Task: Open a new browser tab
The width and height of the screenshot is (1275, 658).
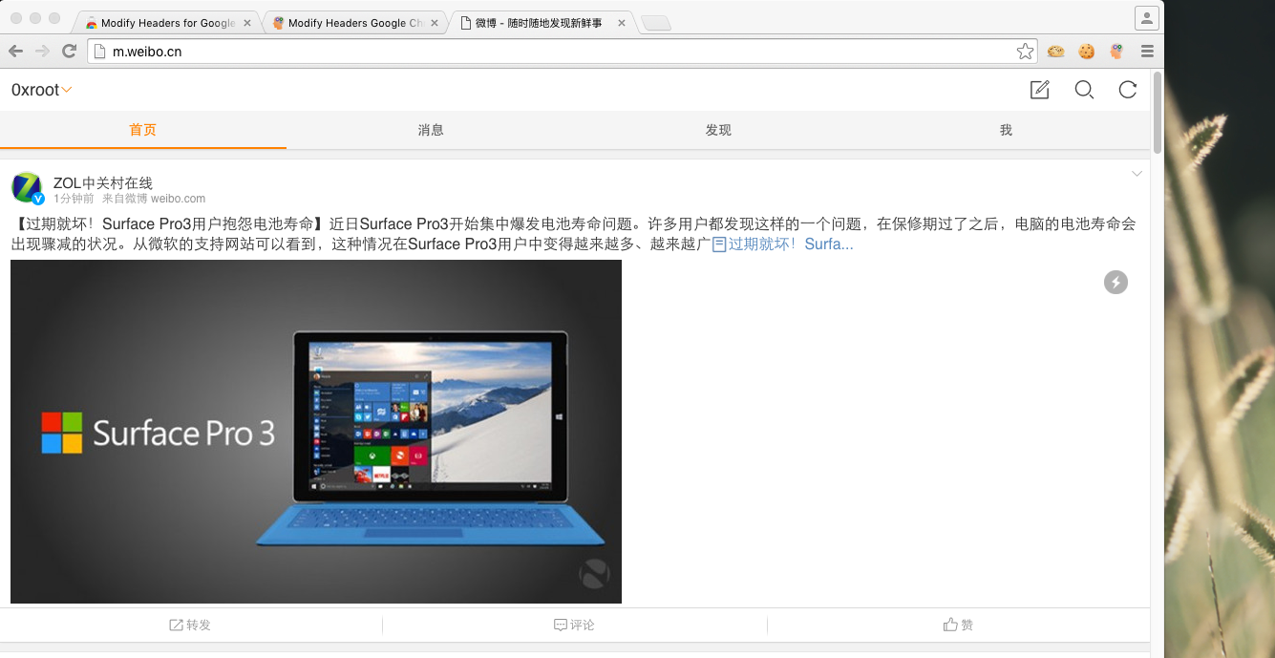Action: tap(656, 23)
